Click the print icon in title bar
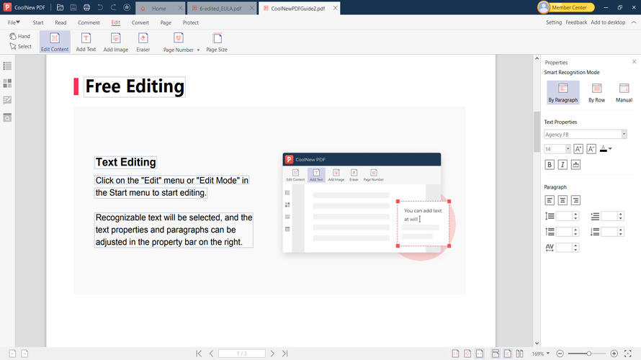The width and height of the screenshot is (641, 360). pyautogui.click(x=86, y=7)
